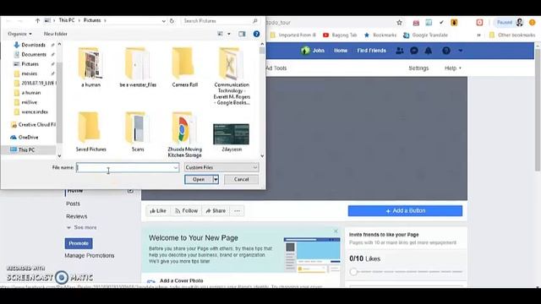
Task: Open the more options ellipsis button
Action: coord(237,211)
